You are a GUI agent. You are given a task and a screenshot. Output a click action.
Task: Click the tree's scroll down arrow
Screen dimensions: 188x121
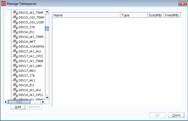click(x=47, y=98)
